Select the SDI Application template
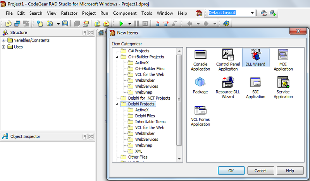Viewport: 310px width, 181px height. coord(255,88)
